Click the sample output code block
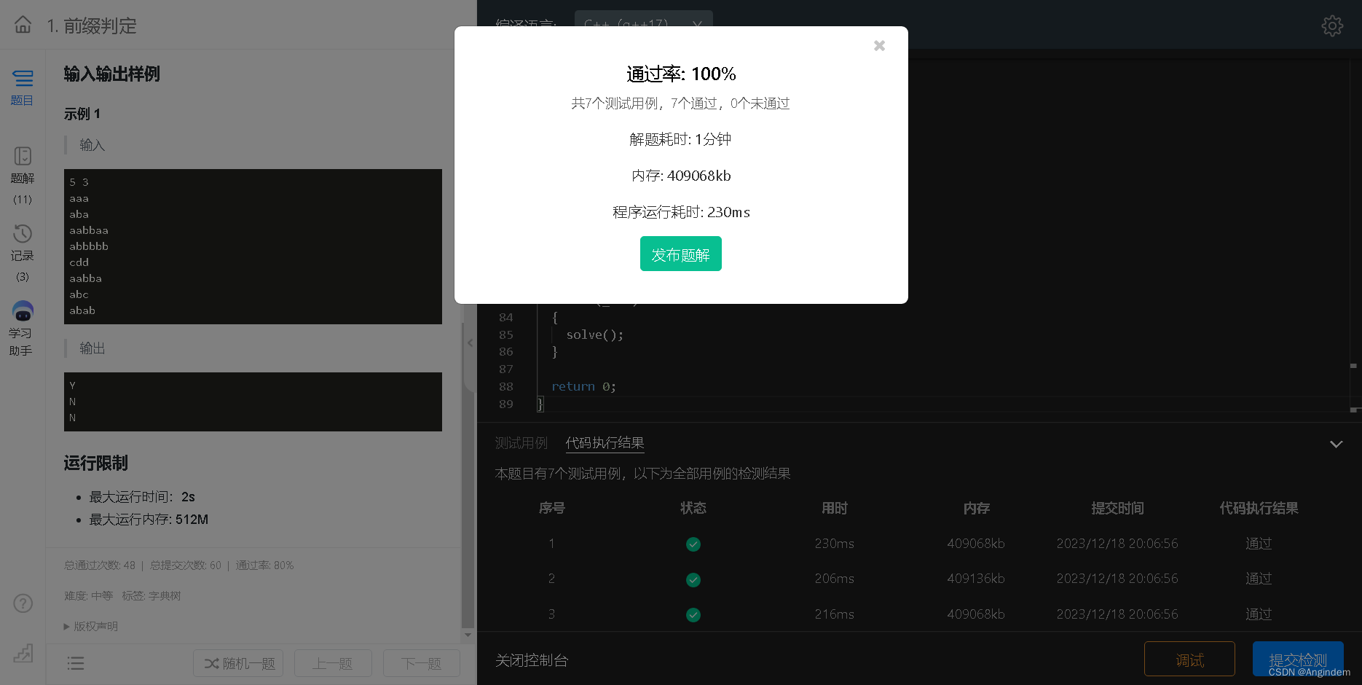1362x685 pixels. (253, 402)
